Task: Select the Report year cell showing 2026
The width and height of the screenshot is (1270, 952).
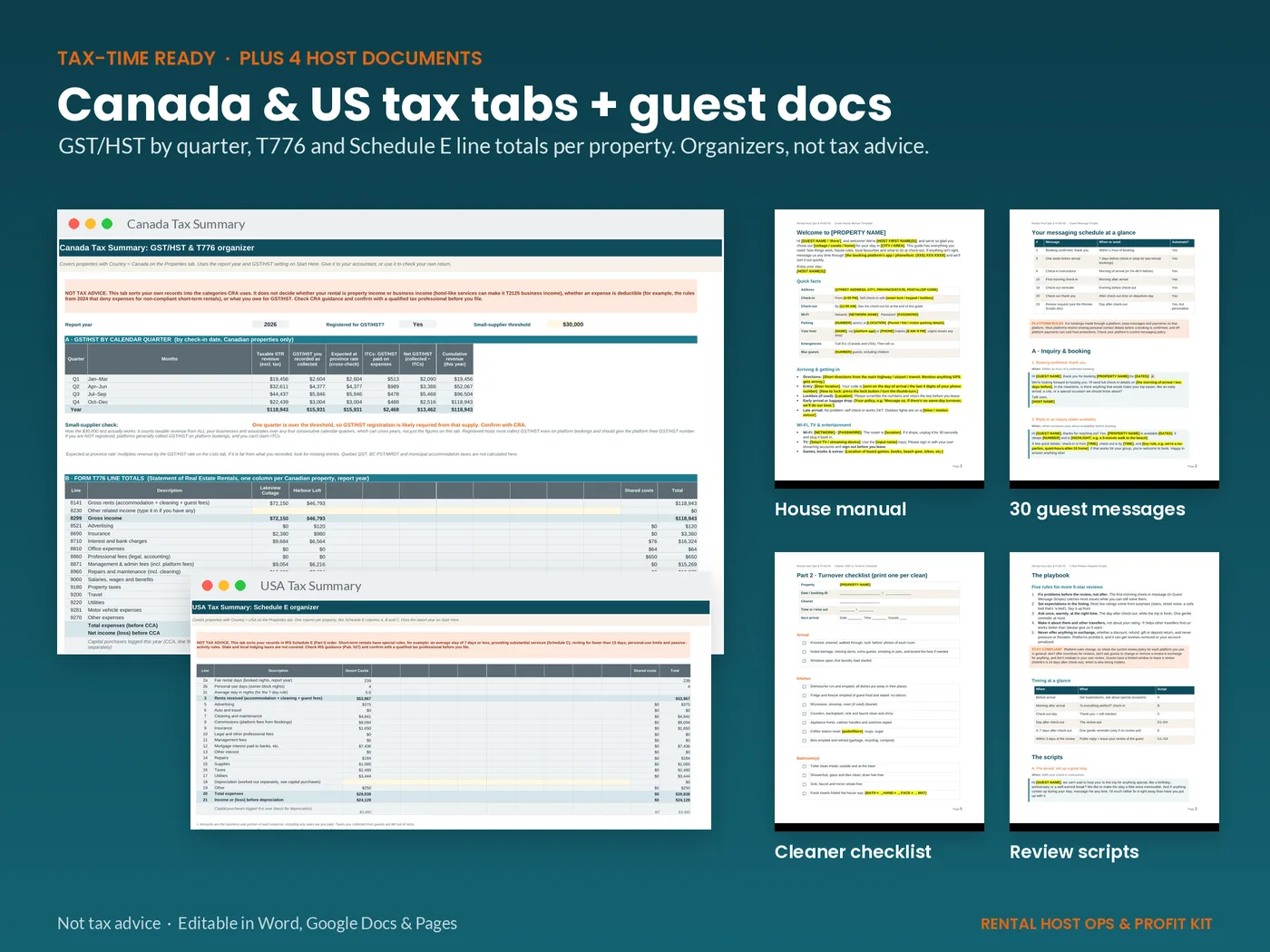Action: pos(270,324)
